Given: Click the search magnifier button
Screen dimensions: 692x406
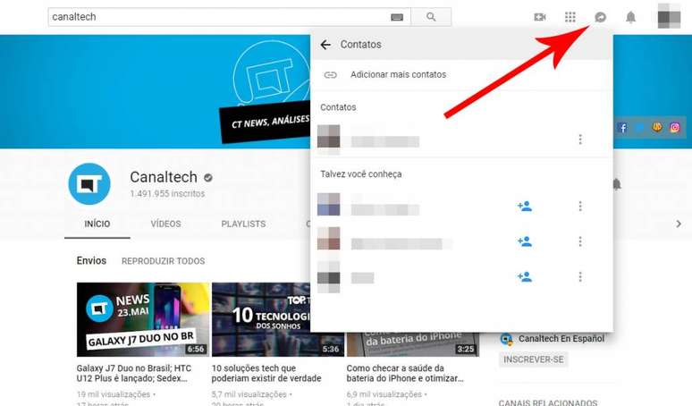Looking at the screenshot, I should pos(431,17).
